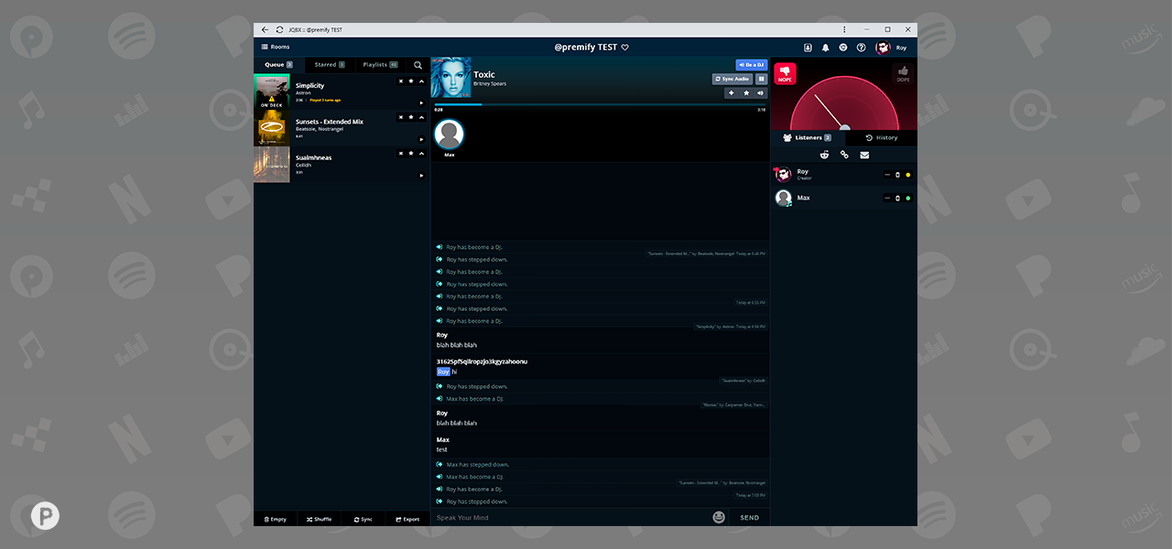Open the help question mark
Viewport: 1172px width, 549px height.
[861, 48]
